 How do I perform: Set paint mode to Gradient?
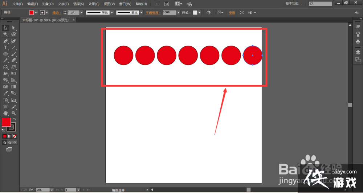(10, 136)
